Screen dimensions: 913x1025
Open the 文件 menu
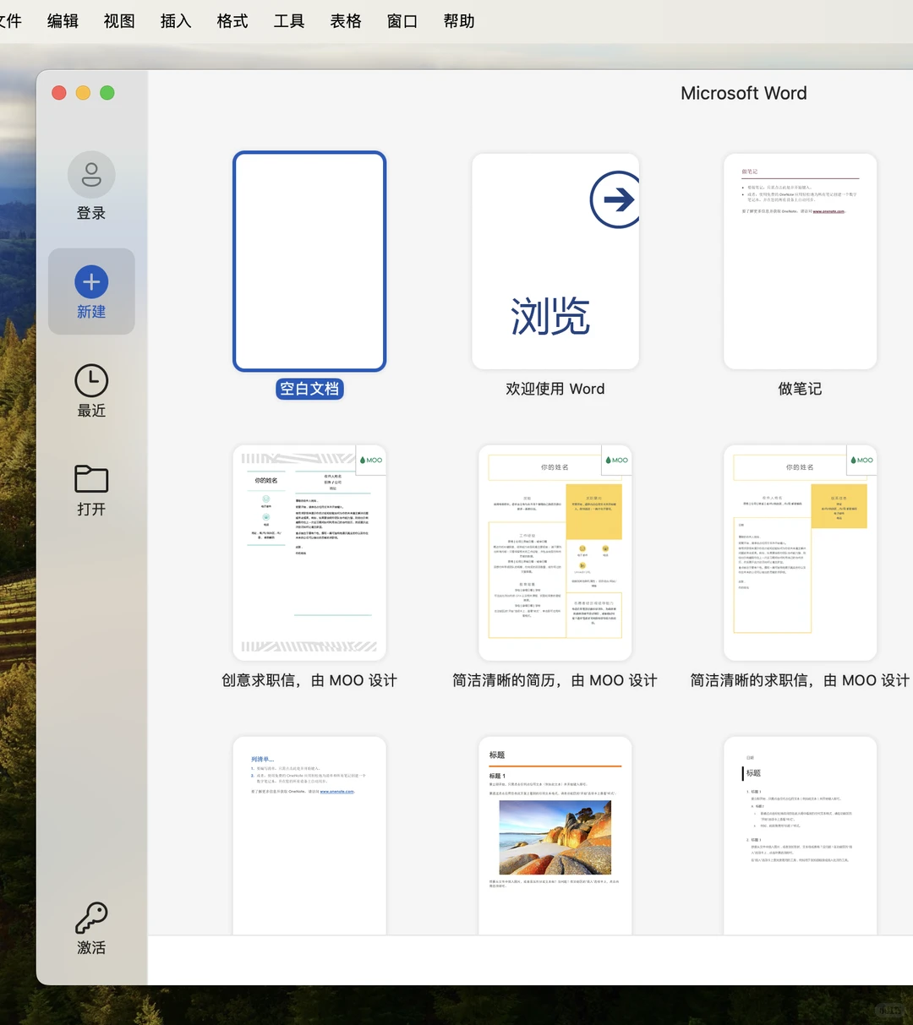12,21
